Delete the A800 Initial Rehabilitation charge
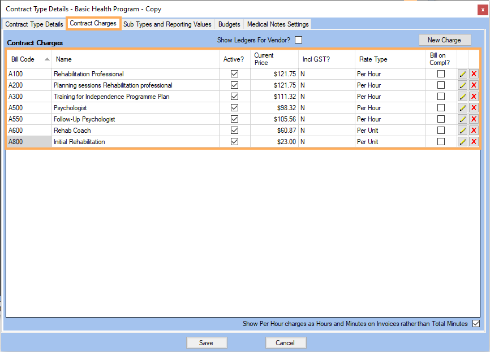490x352 pixels. (474, 141)
